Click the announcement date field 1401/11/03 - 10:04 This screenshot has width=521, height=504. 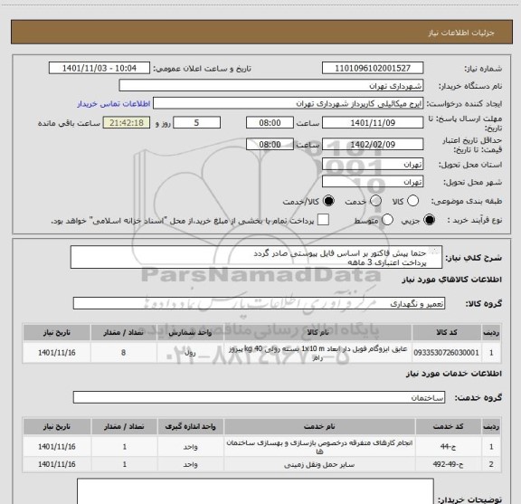click(x=99, y=68)
